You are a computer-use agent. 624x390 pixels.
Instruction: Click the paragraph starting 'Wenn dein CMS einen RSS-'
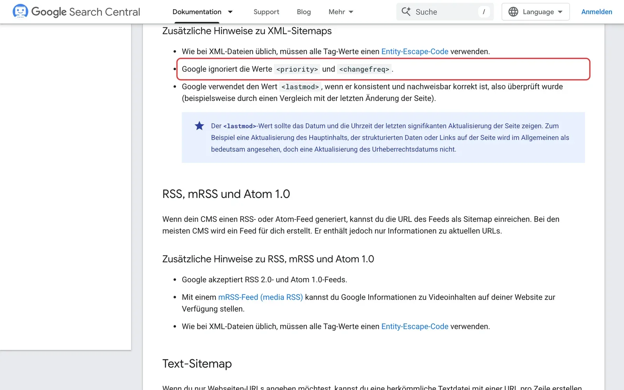coord(361,225)
